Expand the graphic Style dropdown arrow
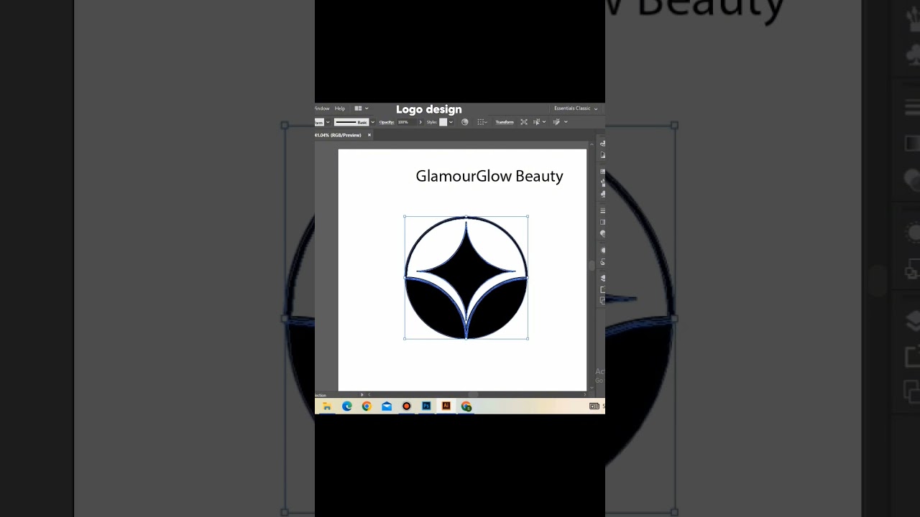The height and width of the screenshot is (517, 920). pyautogui.click(x=451, y=122)
